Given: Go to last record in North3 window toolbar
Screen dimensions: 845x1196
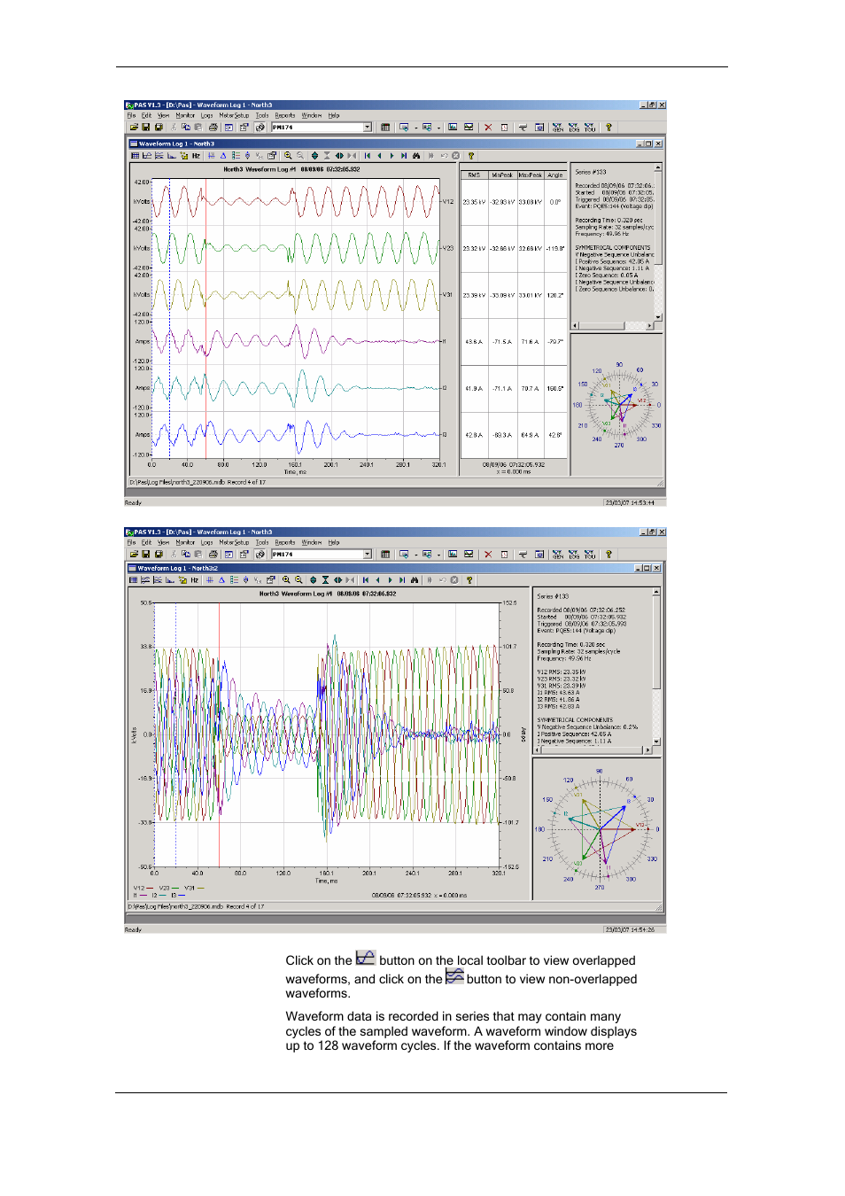Looking at the screenshot, I should pos(404,156).
